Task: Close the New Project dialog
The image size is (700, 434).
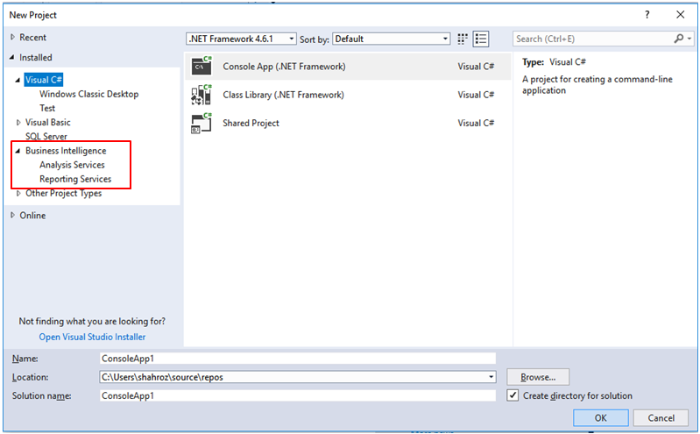Action: (681, 15)
